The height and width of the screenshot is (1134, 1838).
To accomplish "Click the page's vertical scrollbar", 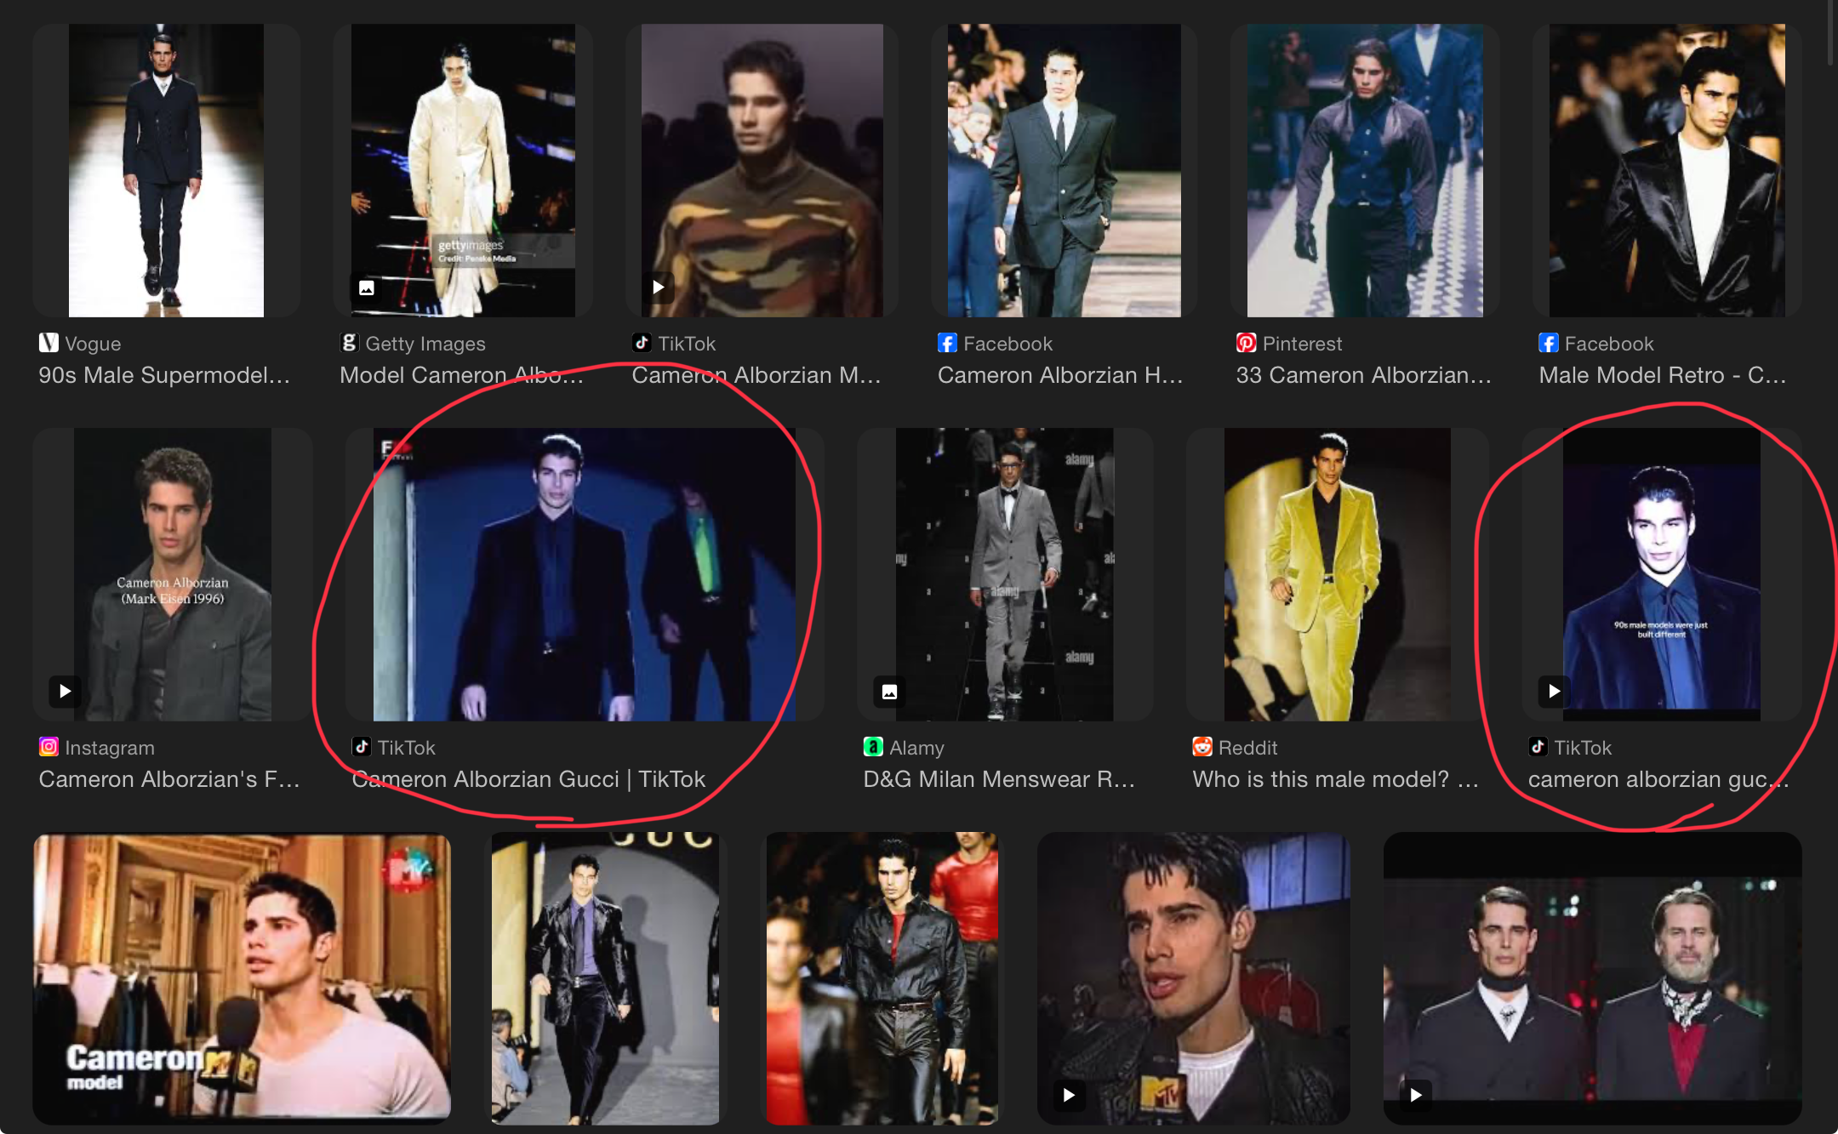I will coord(1830,34).
